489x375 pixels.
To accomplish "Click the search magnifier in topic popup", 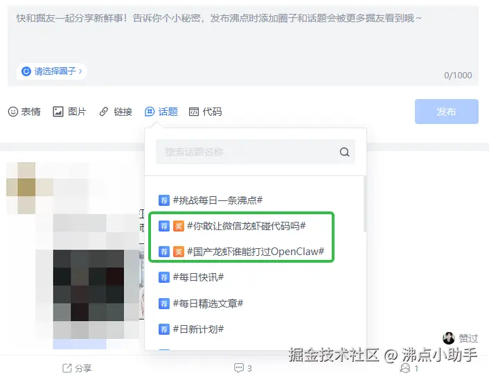I will (344, 152).
